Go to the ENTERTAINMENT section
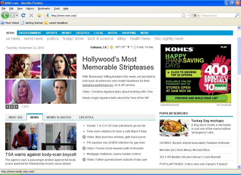The height and width of the screenshot is (175, 241). [x=30, y=33]
